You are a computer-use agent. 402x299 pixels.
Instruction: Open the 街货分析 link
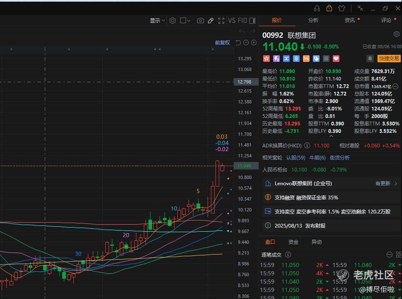[x=340, y=158]
